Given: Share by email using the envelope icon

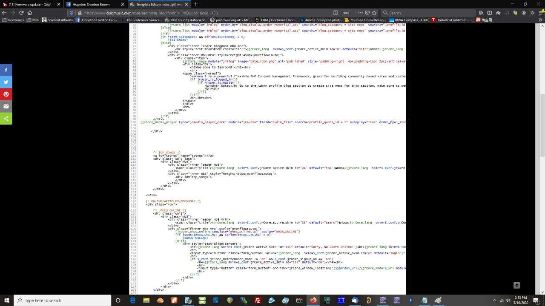Looking at the screenshot, I should point(6,106).
